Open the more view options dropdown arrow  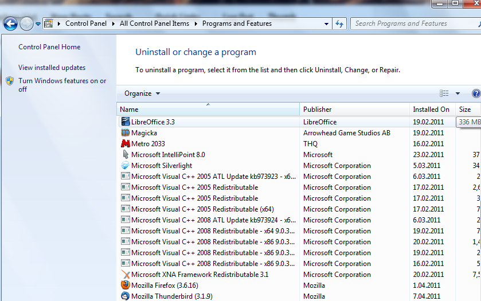tap(457, 93)
